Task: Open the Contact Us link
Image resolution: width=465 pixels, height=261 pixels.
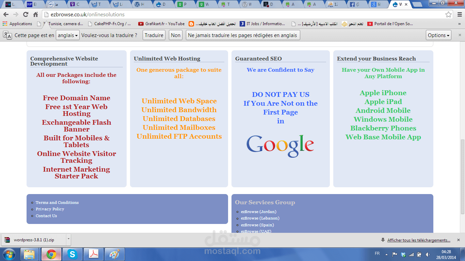Action: pos(46,216)
